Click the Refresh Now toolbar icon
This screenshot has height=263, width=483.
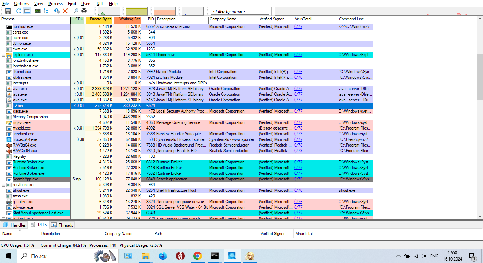click(19, 11)
